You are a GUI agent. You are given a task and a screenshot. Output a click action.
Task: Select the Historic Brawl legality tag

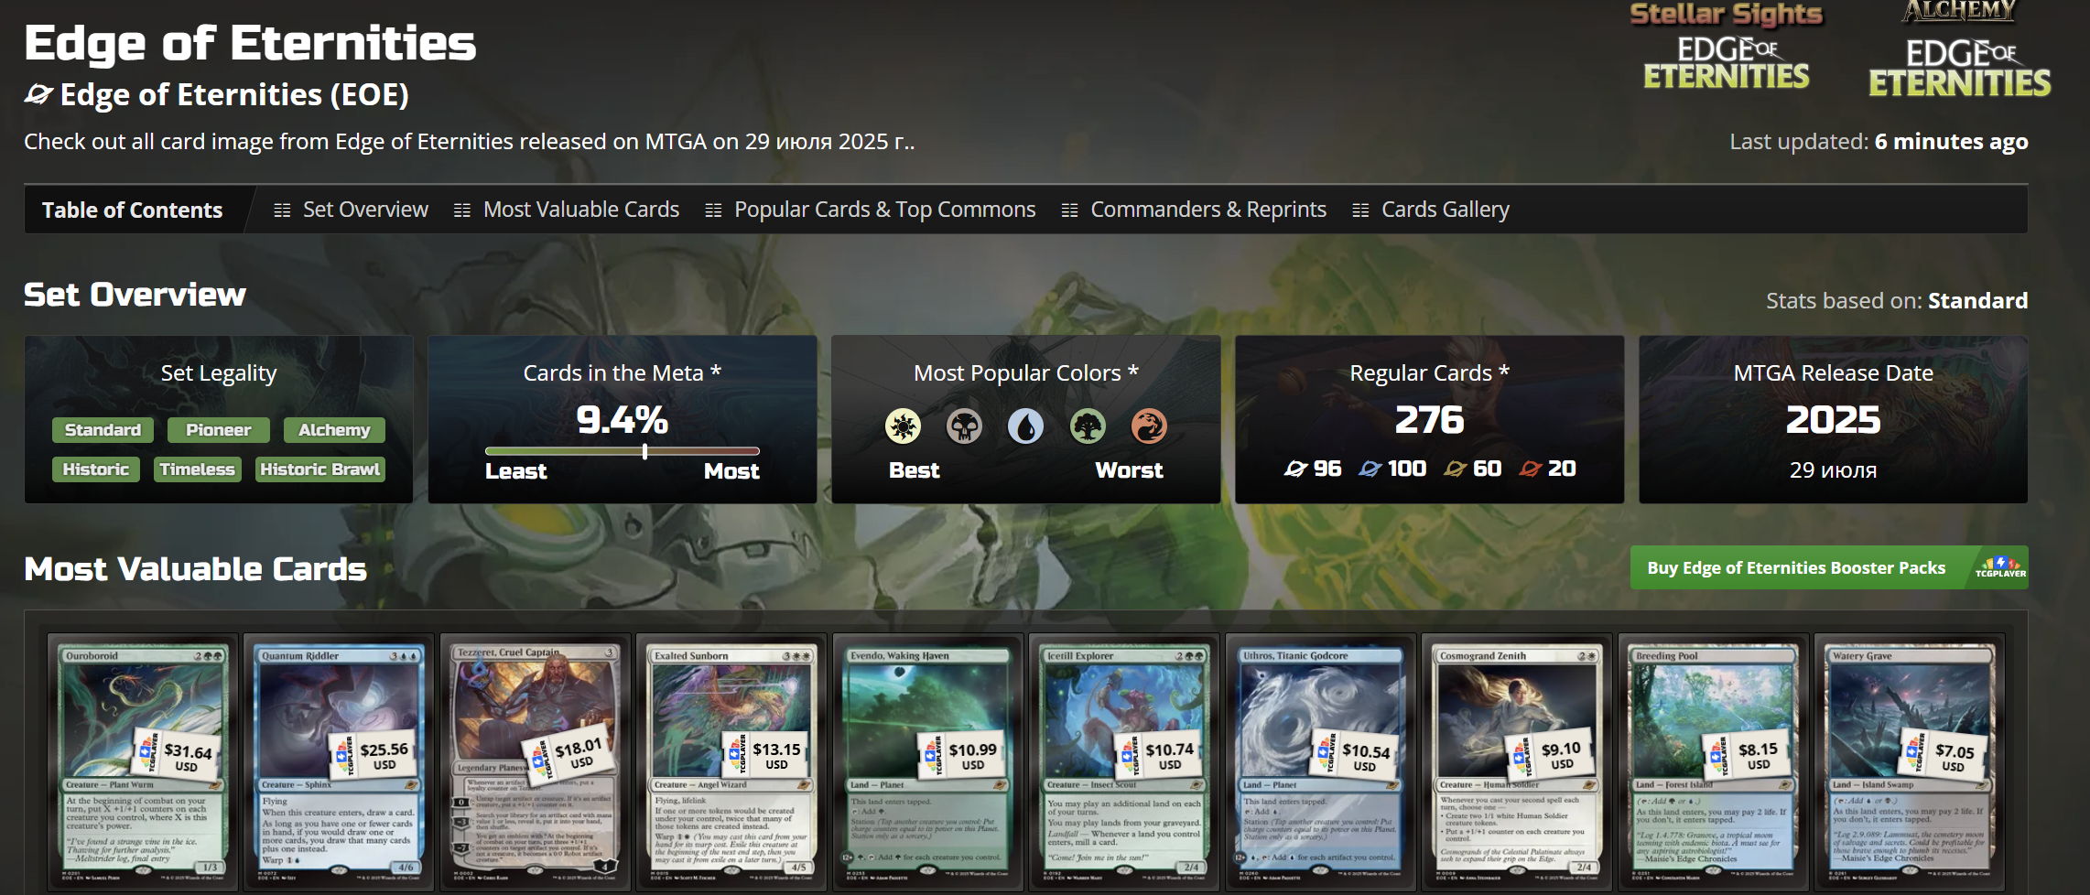pos(319,469)
